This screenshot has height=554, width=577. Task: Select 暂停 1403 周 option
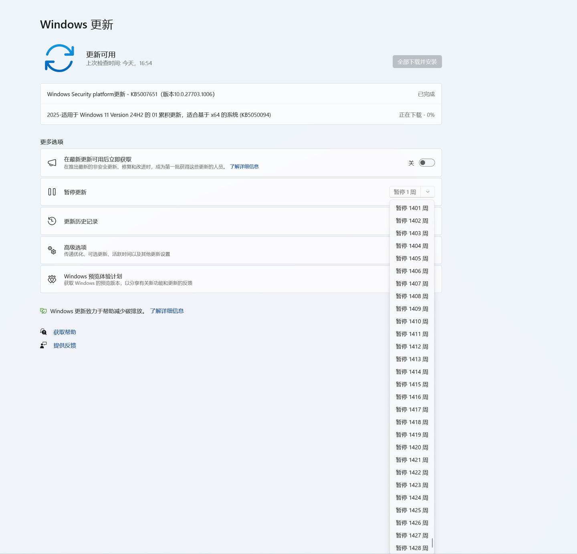coord(412,233)
